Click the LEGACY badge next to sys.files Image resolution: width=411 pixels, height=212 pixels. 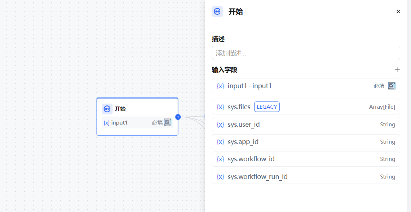click(x=267, y=107)
